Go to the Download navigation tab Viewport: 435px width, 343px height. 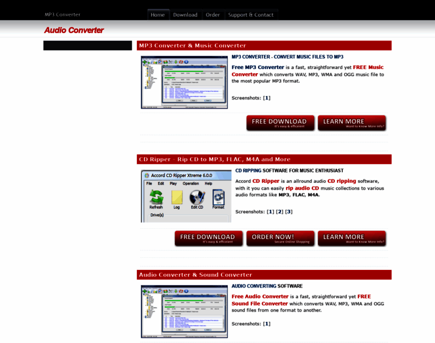tap(185, 15)
